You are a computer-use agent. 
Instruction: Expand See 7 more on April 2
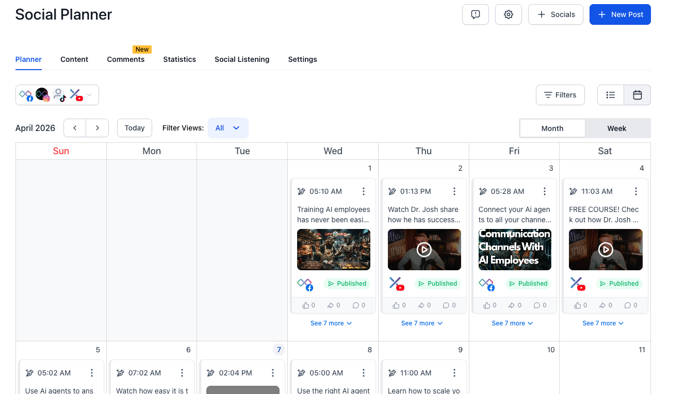[x=422, y=323]
